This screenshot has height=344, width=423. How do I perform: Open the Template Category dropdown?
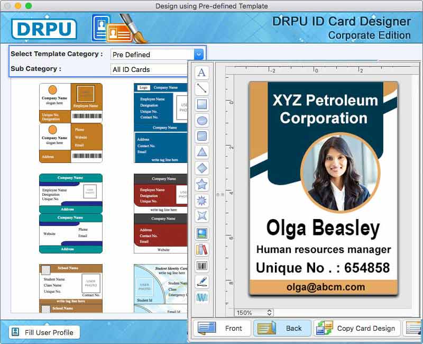coord(198,54)
